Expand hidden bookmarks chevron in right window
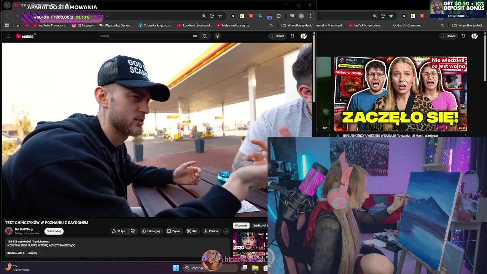 click(x=442, y=25)
